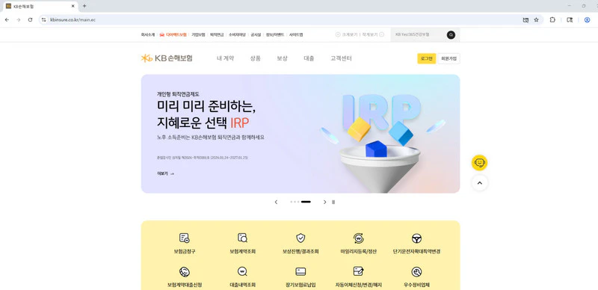Open 정보/이벤트 top link
The height and width of the screenshot is (290, 598).
click(274, 34)
